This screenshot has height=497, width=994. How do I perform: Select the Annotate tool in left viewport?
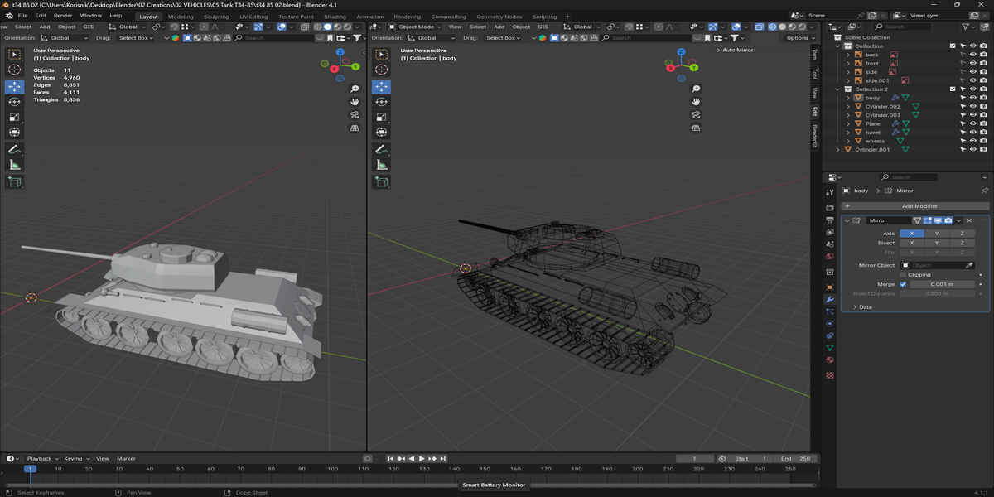pyautogui.click(x=14, y=150)
